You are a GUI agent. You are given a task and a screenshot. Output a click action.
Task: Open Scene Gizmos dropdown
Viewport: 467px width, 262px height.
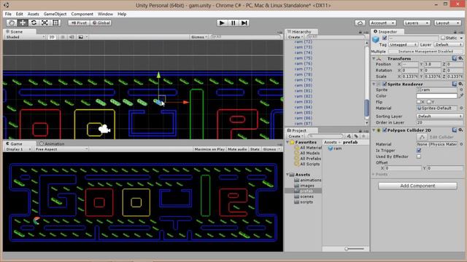pyautogui.click(x=199, y=37)
